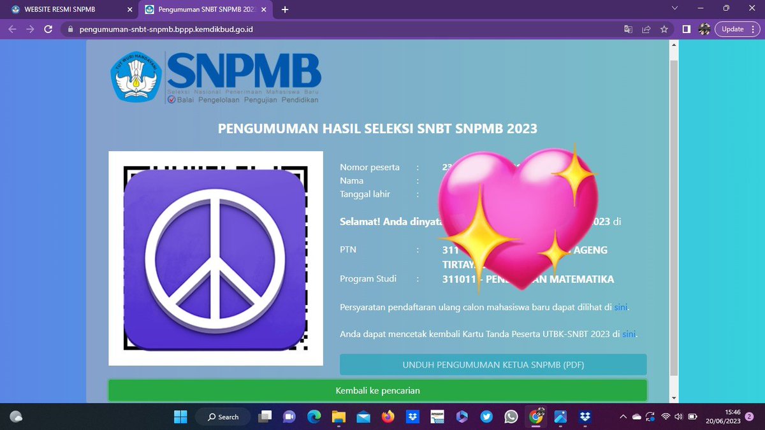Open the Windows Start menu

[180, 417]
